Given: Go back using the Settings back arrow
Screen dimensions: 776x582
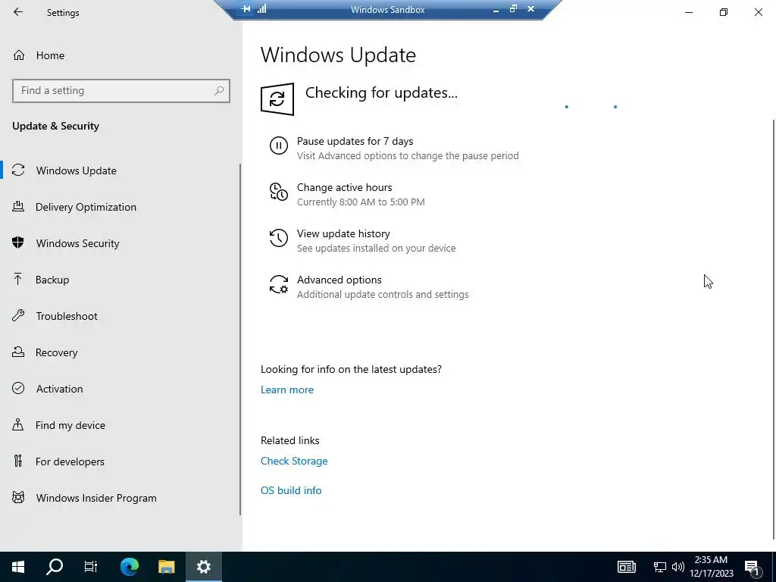Looking at the screenshot, I should click(x=18, y=12).
